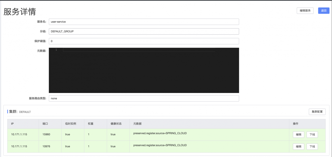
Task: Click inside the dark 元数据 code editor
Action: pos(144,70)
